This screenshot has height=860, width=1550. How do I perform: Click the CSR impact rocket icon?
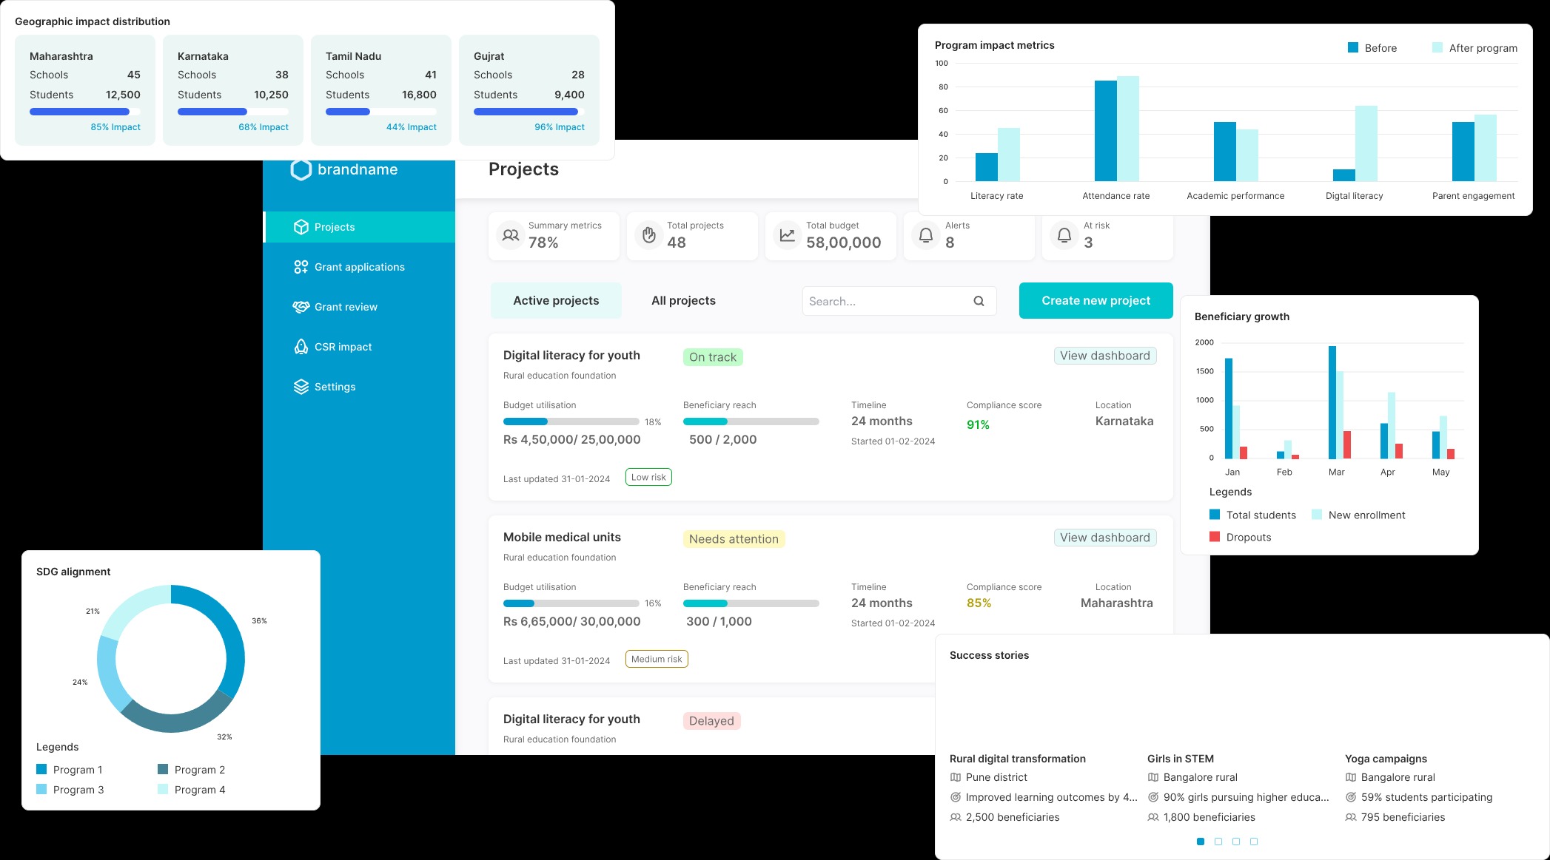[x=301, y=347]
